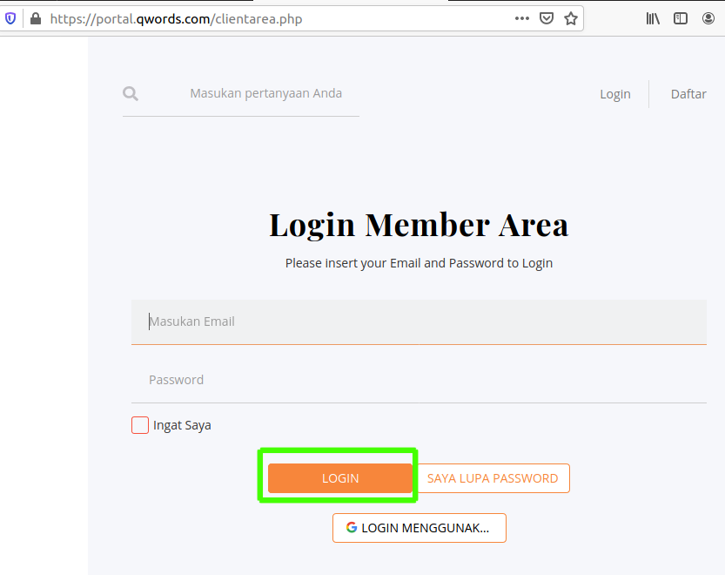725x575 pixels.
Task: Open the Firefox Library icon
Action: 653,17
